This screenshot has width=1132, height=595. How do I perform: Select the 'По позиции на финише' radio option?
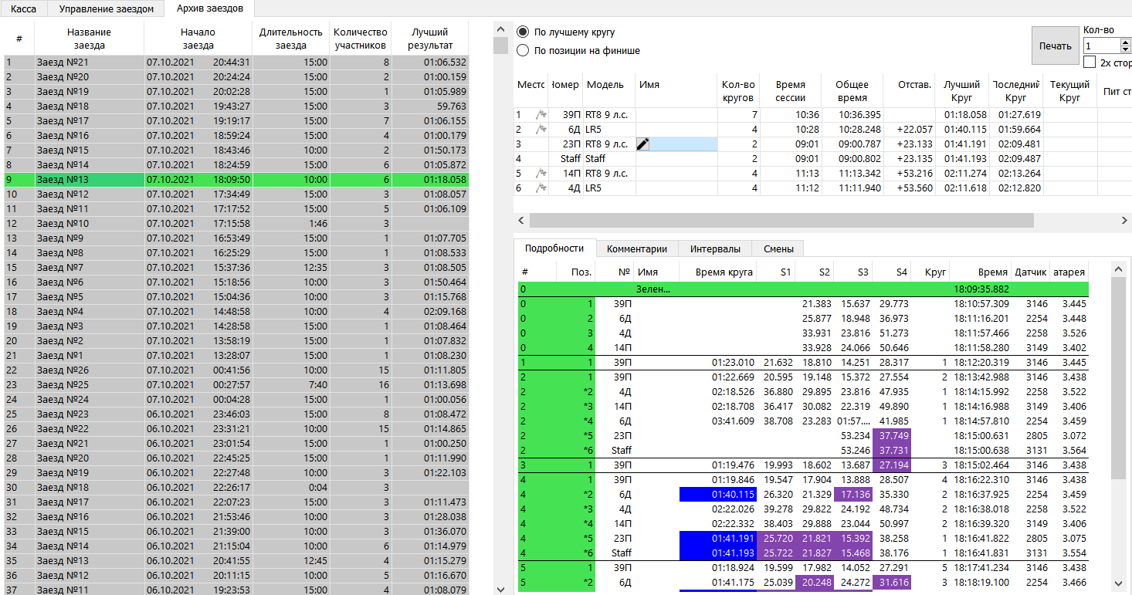(524, 51)
